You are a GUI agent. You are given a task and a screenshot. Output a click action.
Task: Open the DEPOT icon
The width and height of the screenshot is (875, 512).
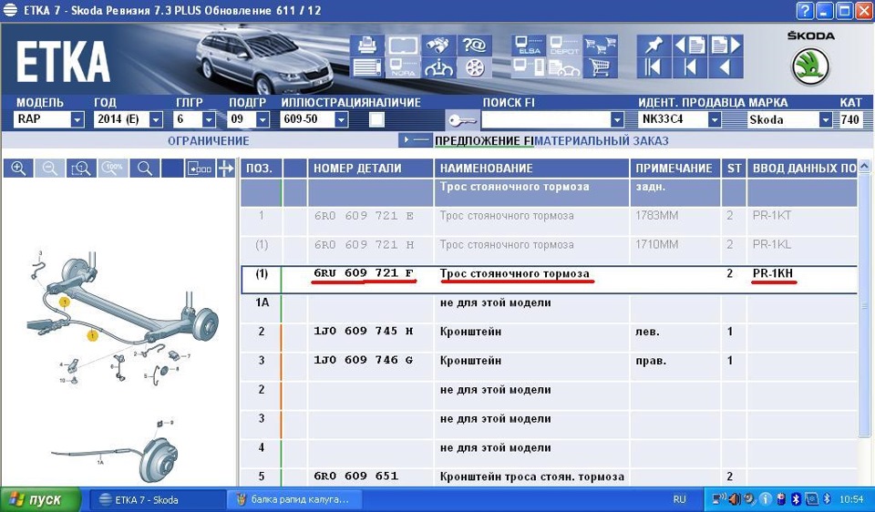tap(563, 45)
